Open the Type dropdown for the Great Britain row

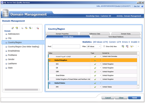[100, 75]
